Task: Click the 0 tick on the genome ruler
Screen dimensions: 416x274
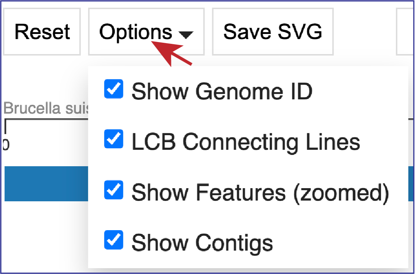Action: [6, 144]
